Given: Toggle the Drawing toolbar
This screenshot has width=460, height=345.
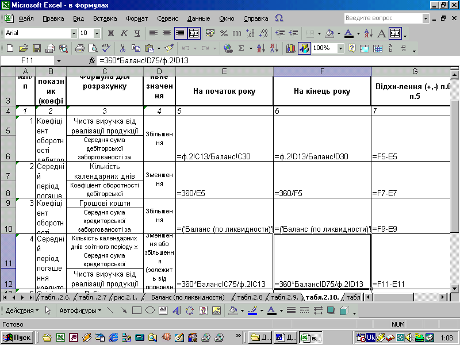Looking at the screenshot, I should coord(304,48).
